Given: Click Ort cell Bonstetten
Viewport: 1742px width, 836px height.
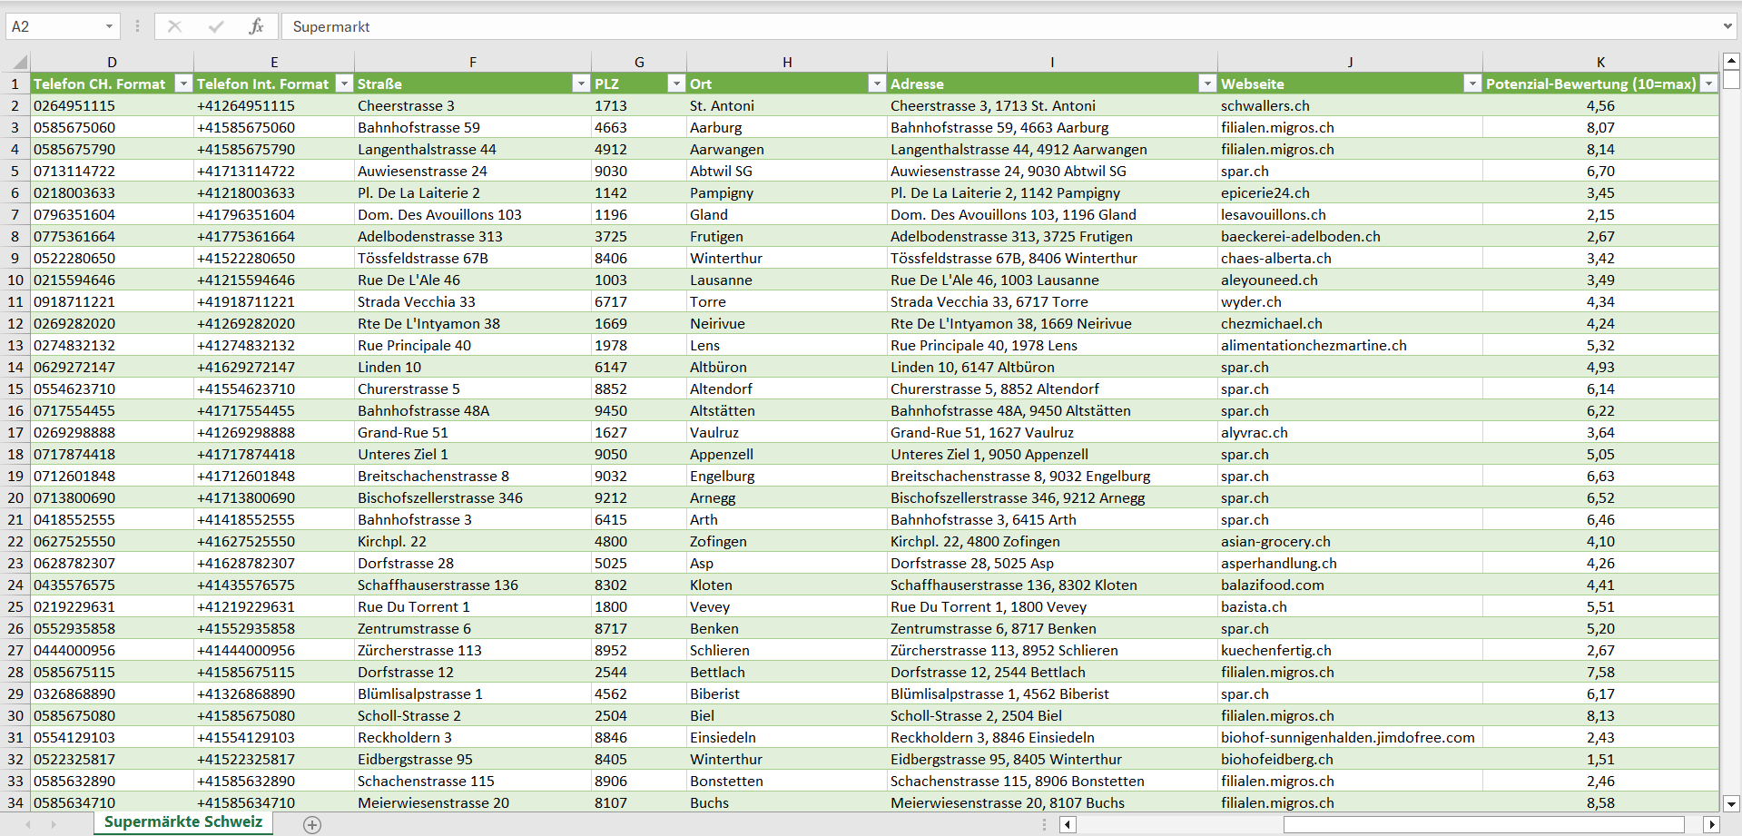Looking at the screenshot, I should (787, 781).
